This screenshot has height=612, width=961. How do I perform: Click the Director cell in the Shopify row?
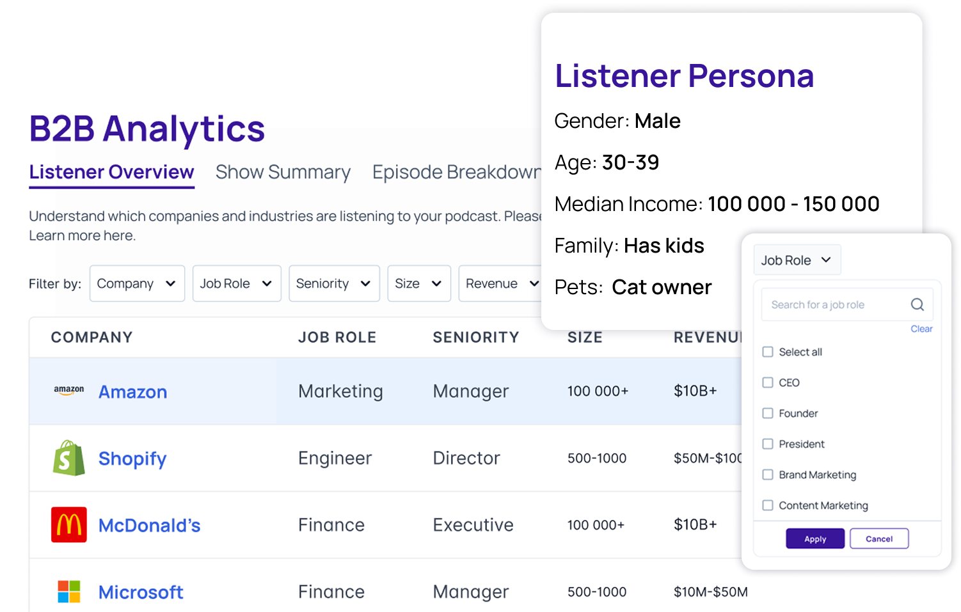point(466,458)
